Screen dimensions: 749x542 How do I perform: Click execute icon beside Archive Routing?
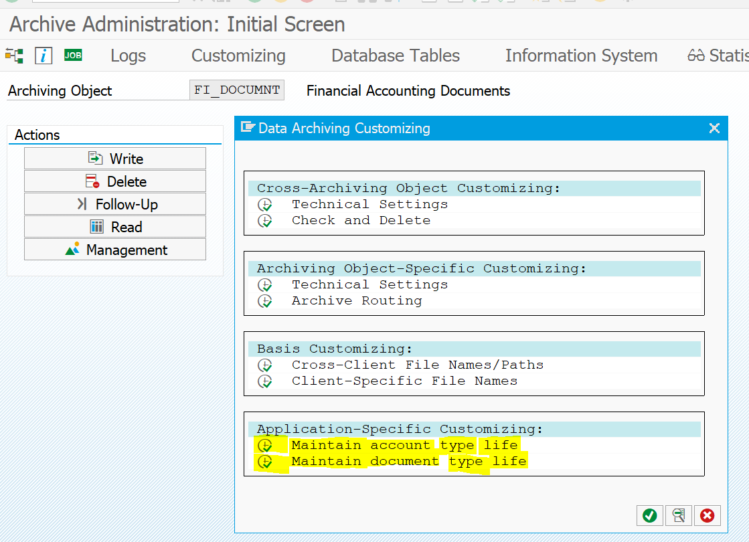pyautogui.click(x=266, y=301)
